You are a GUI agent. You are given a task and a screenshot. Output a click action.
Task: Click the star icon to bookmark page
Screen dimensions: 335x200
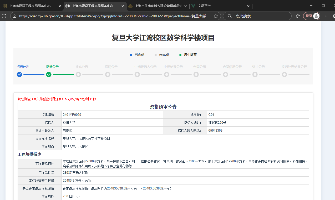point(216,16)
